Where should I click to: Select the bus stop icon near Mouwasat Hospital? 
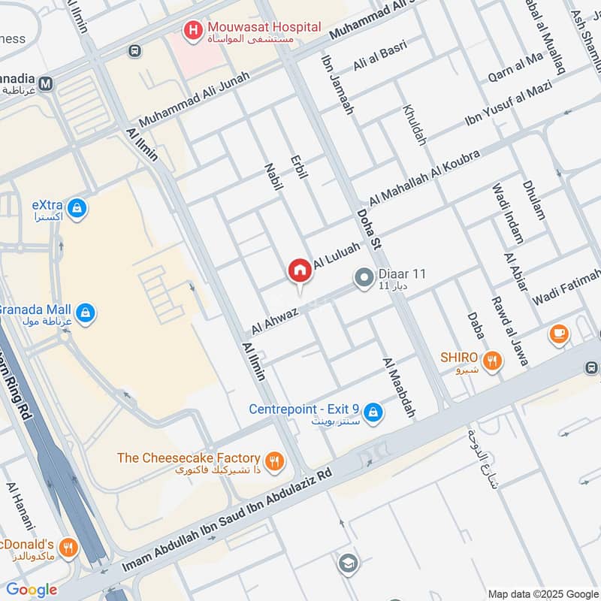[134, 50]
